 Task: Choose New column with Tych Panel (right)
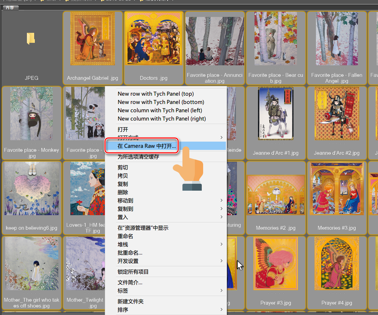161,119
